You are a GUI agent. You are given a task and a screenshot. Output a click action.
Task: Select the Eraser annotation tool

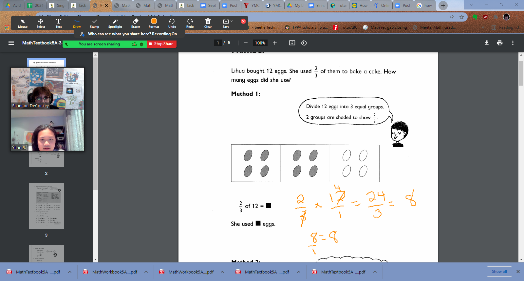(136, 23)
